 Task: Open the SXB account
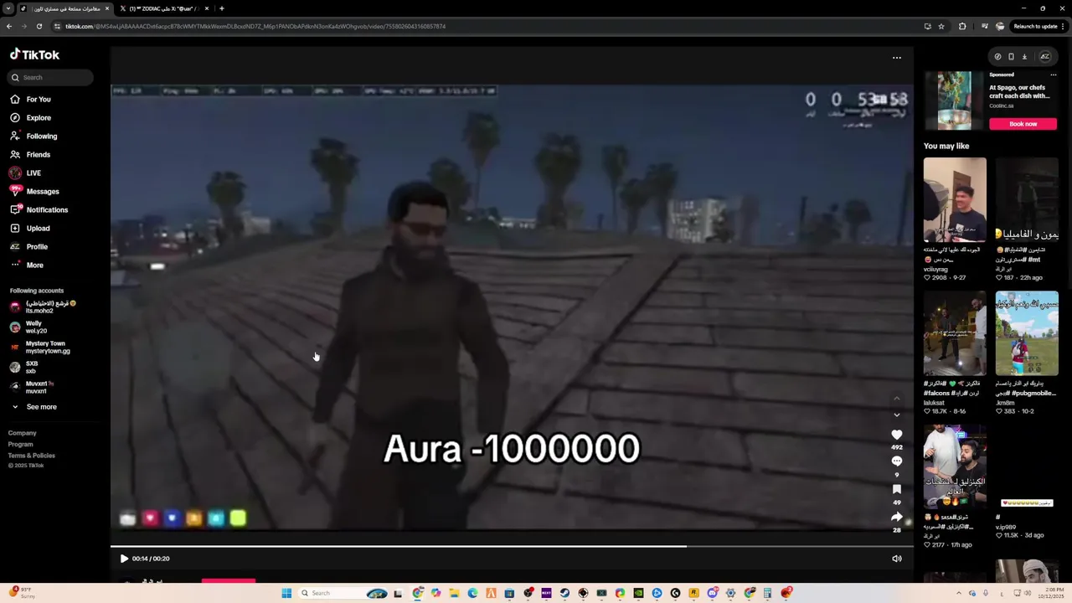point(31,367)
